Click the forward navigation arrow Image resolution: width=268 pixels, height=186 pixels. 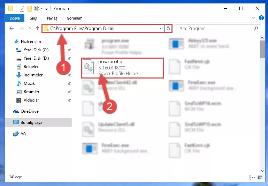pos(22,28)
